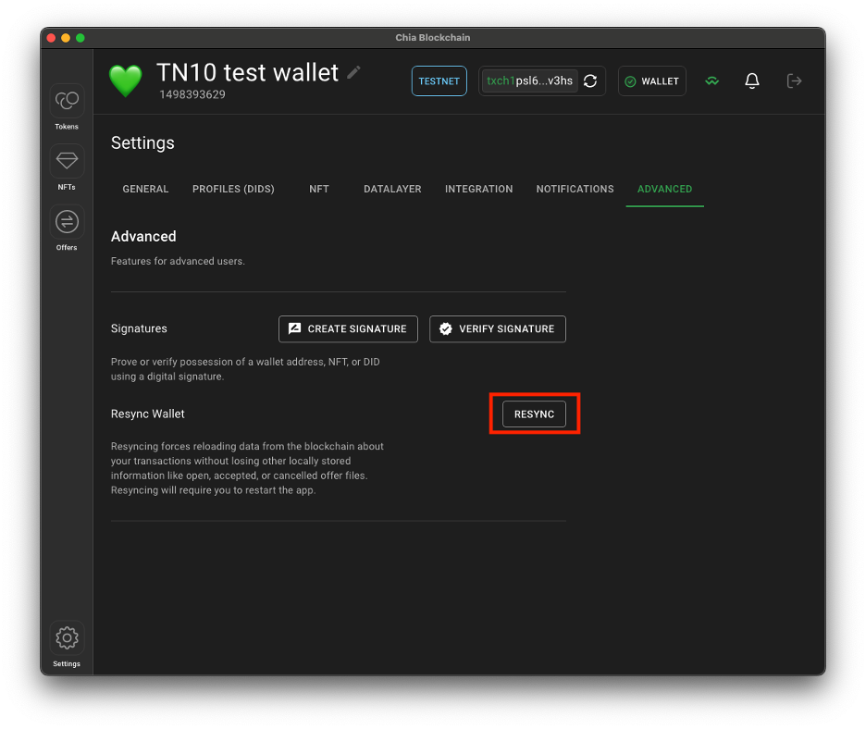This screenshot has height=729, width=866.
Task: Open the connections status icon
Action: pos(711,81)
